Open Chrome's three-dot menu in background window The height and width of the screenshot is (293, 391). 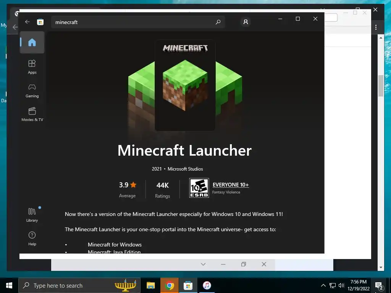tap(376, 27)
